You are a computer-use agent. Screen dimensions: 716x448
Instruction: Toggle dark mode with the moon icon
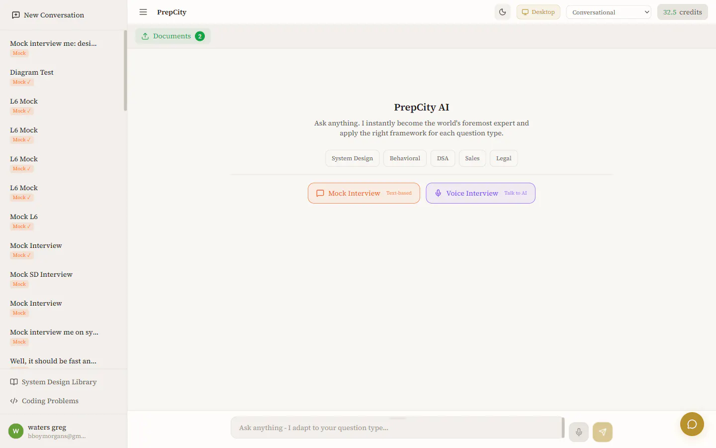click(503, 12)
